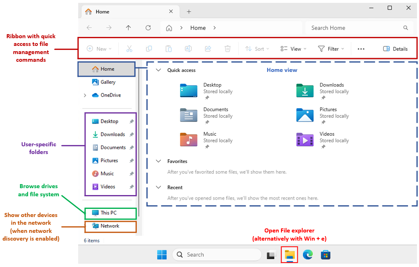The width and height of the screenshot is (419, 267).
Task: Unpin Downloads from Quick access
Action: pyautogui.click(x=131, y=134)
